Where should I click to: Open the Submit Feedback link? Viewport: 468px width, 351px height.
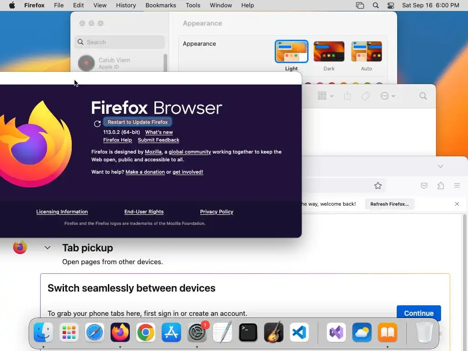point(159,140)
